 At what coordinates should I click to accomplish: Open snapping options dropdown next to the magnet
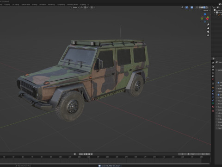tap(88, 7)
